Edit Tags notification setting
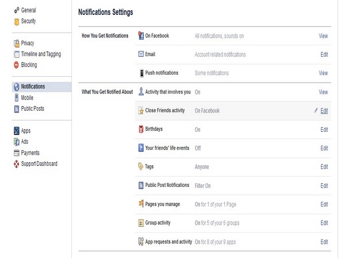This screenshot has height=258, width=345. click(324, 167)
